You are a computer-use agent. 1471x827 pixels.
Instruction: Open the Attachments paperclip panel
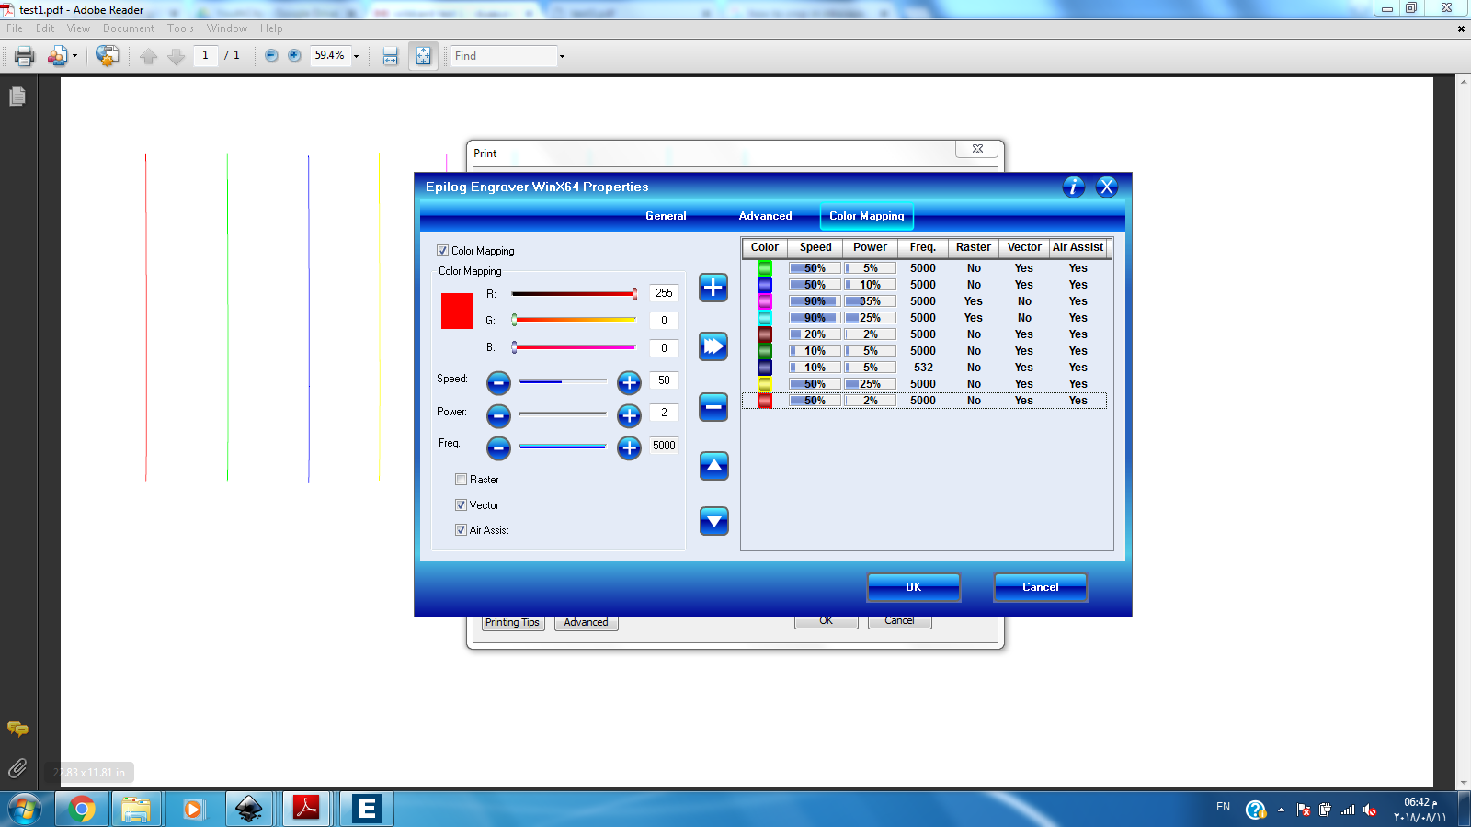[17, 768]
